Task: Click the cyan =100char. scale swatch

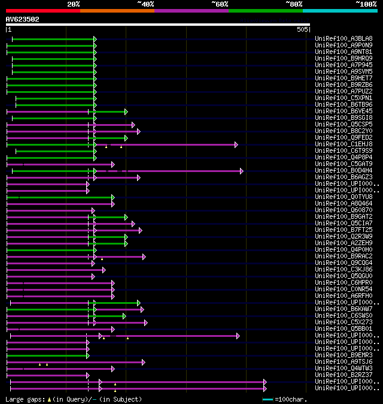Action: coord(268,400)
